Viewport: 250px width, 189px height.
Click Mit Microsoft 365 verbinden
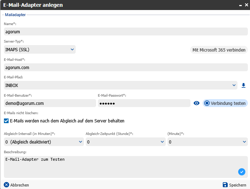coord(219,50)
